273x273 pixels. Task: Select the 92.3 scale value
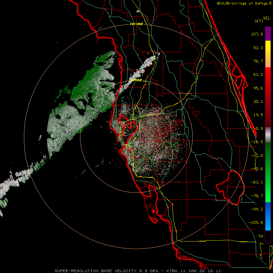258,48
